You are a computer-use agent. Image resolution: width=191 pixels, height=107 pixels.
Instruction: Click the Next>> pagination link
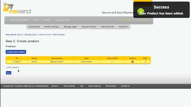pyautogui.click(x=16, y=67)
